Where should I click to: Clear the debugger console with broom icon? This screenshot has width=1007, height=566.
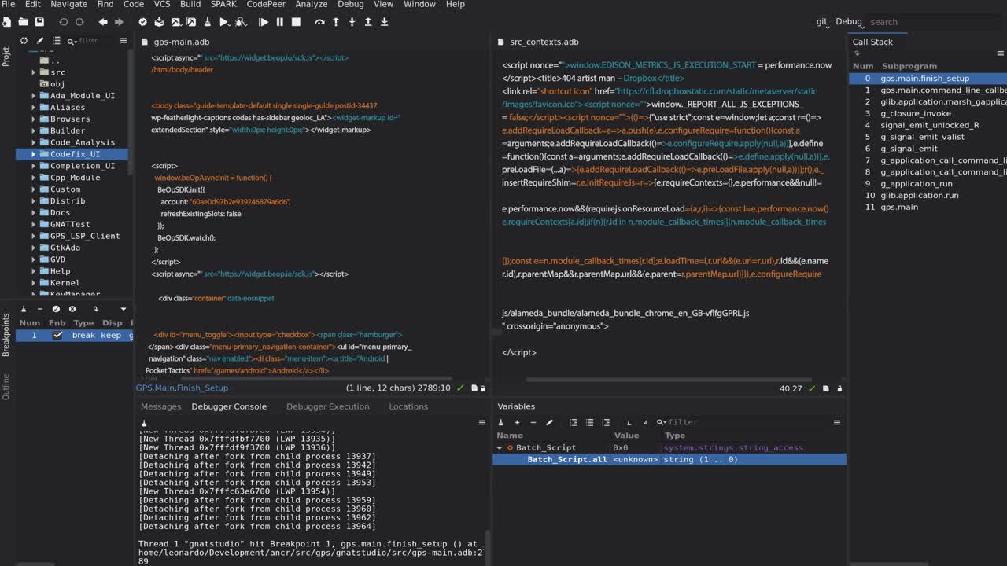point(144,422)
